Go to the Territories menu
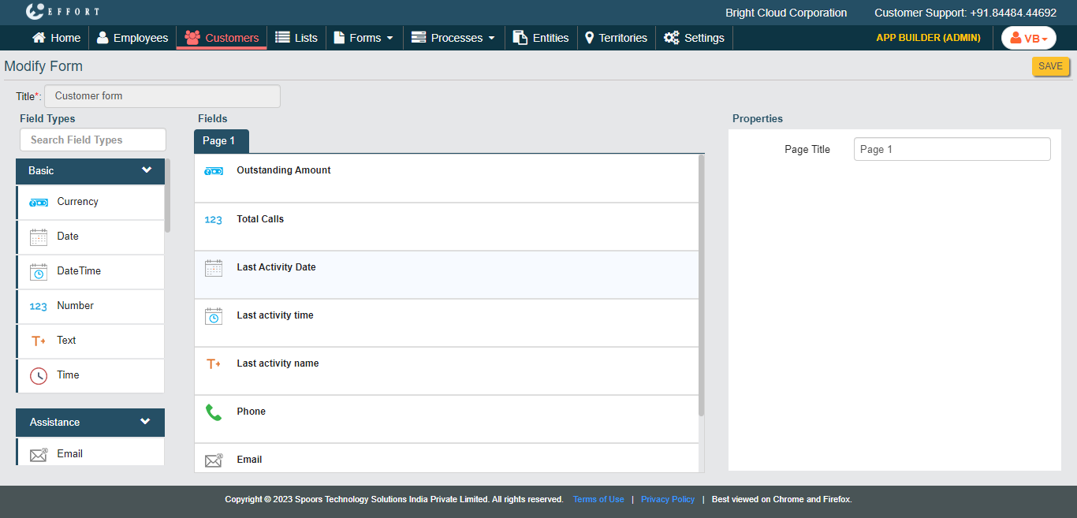This screenshot has width=1077, height=518. [616, 38]
